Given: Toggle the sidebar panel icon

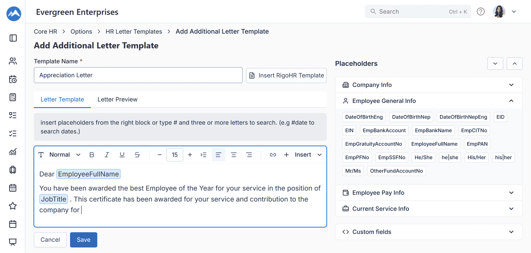Looking at the screenshot, I should coord(13,38).
